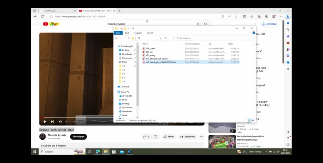Click the Abonnieren subscribe button
Viewport: 323px width, 163px height.
click(x=78, y=137)
